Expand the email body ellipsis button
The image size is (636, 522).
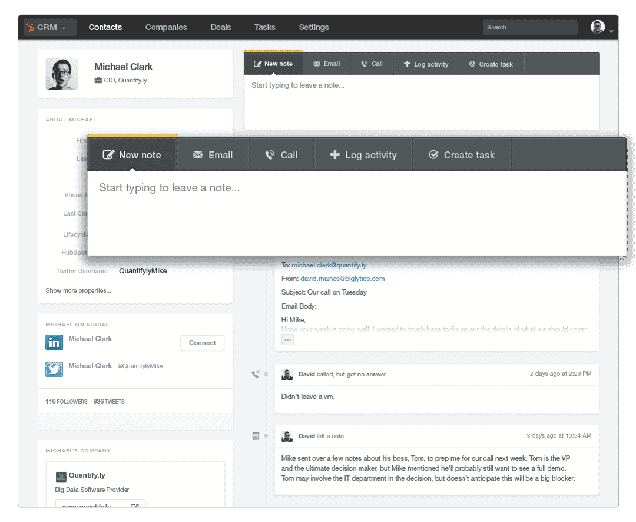pyautogui.click(x=287, y=340)
